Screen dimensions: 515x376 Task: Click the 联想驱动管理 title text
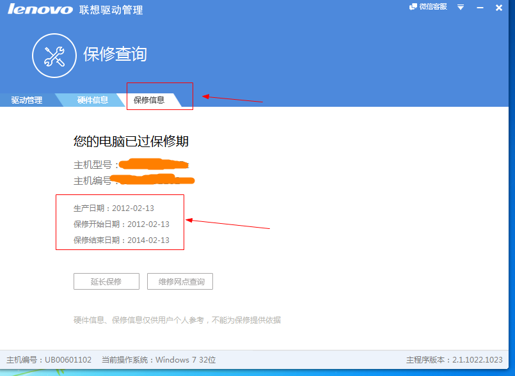tap(111, 10)
